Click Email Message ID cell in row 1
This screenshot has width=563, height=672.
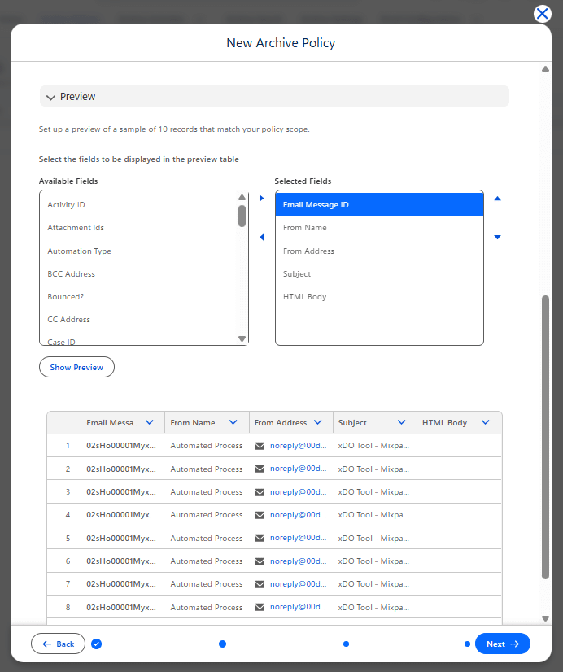pyautogui.click(x=121, y=446)
